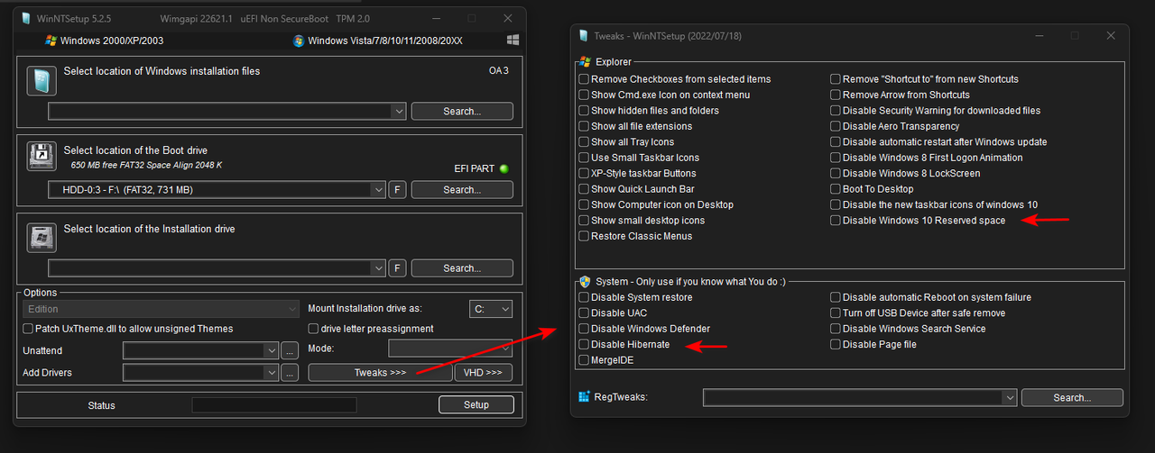Check Show all file extensions
The image size is (1155, 453).
(x=584, y=126)
